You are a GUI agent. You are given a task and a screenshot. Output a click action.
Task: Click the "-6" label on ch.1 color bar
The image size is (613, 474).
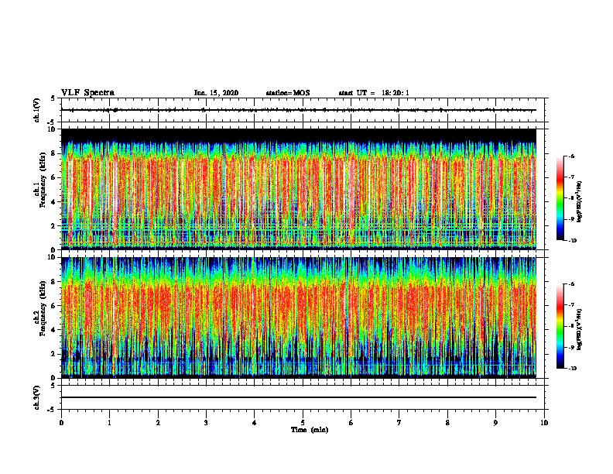[x=571, y=156]
